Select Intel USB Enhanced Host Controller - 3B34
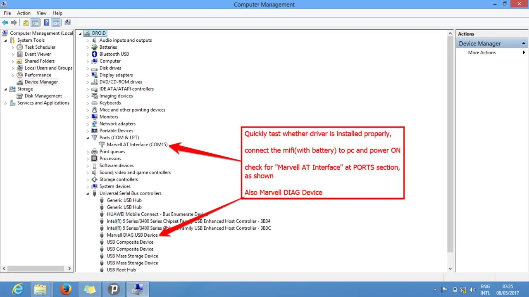The height and width of the screenshot is (297, 529). click(188, 221)
